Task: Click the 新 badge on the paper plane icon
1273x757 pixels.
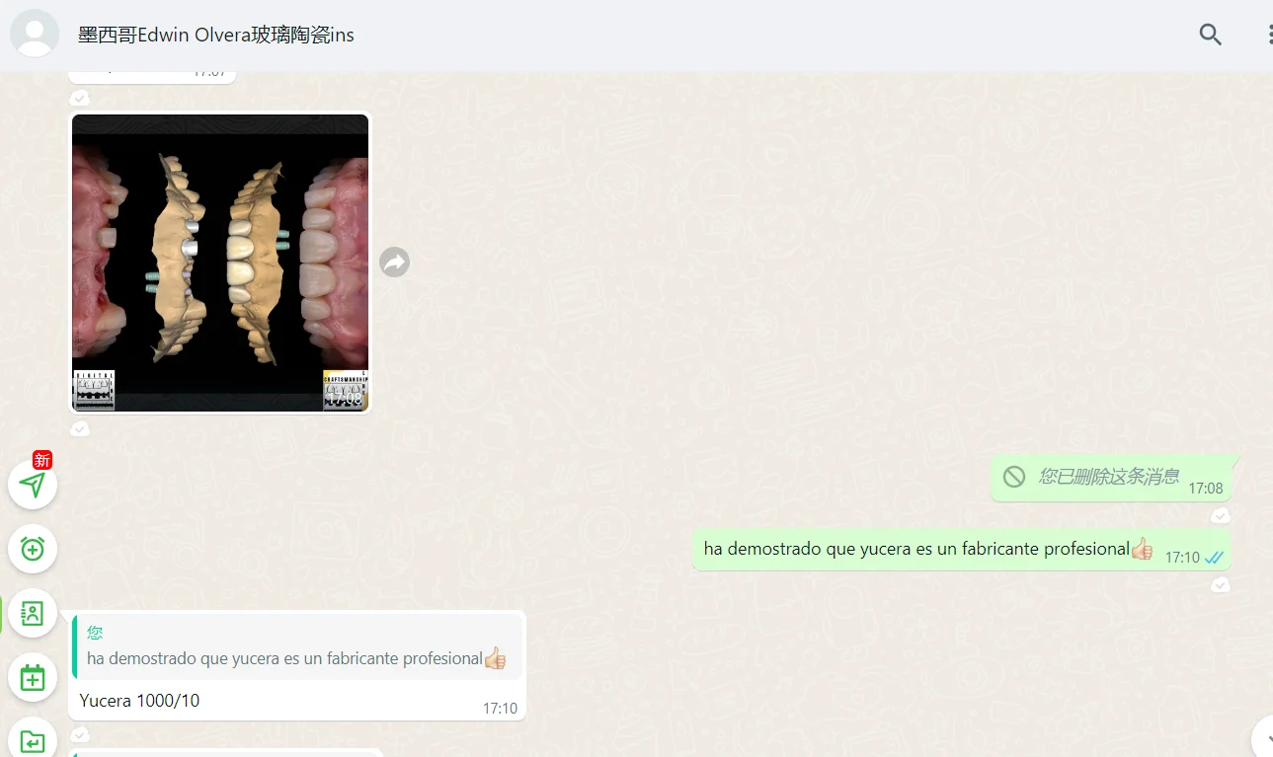Action: click(40, 460)
